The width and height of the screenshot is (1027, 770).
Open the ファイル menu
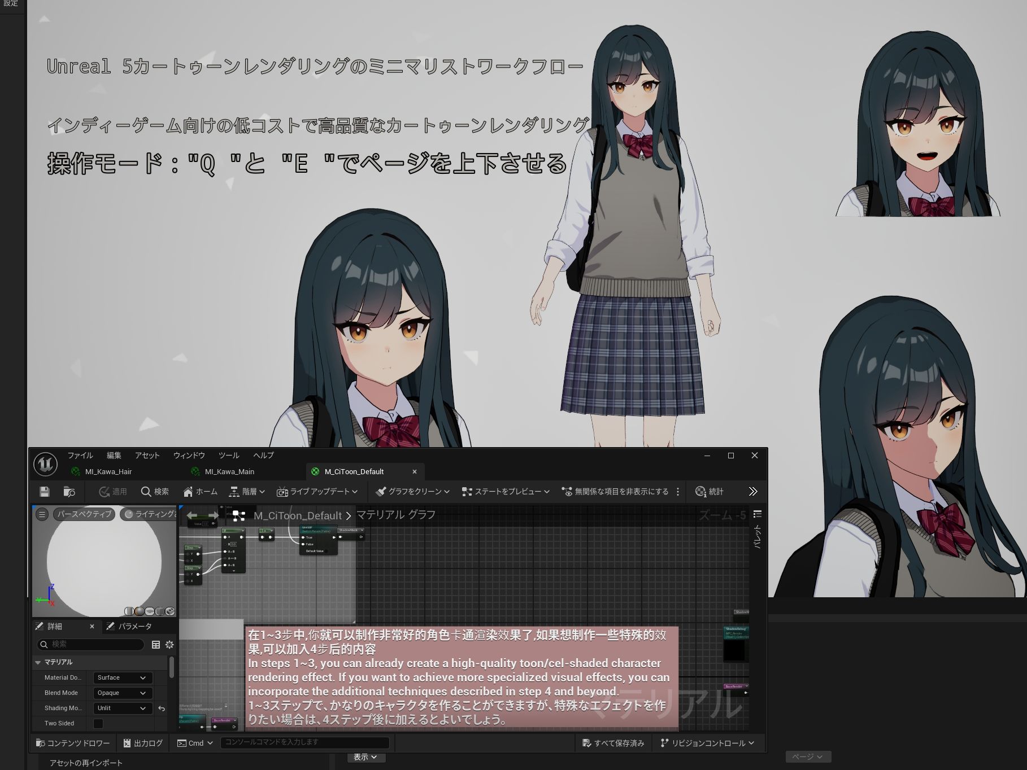[x=80, y=456]
